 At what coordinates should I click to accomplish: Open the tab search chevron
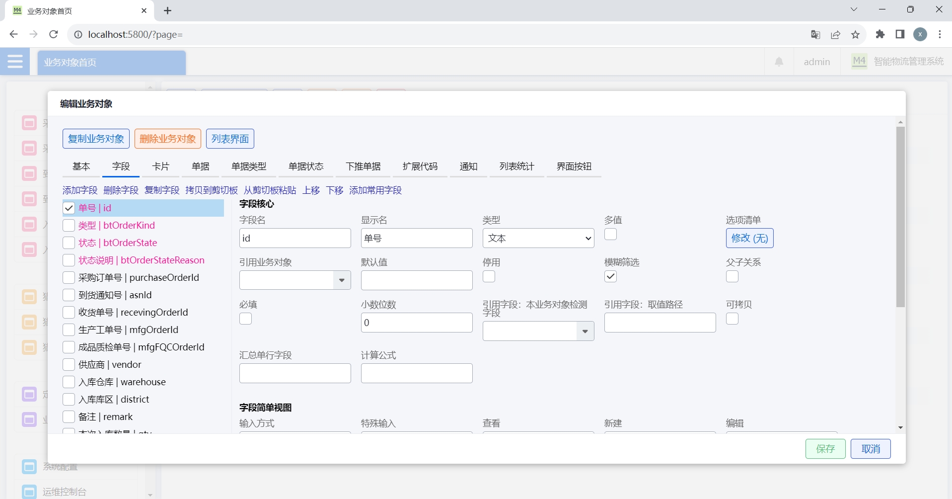click(854, 9)
